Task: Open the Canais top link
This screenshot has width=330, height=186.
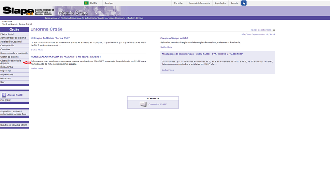Action: coord(234,3)
